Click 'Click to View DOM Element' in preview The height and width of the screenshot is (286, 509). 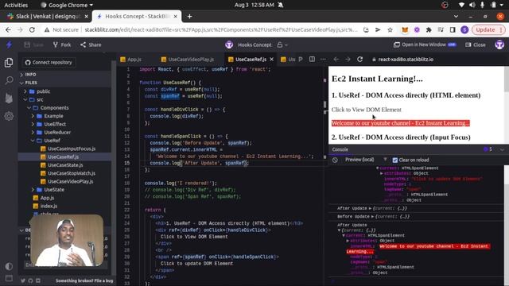tap(366, 110)
